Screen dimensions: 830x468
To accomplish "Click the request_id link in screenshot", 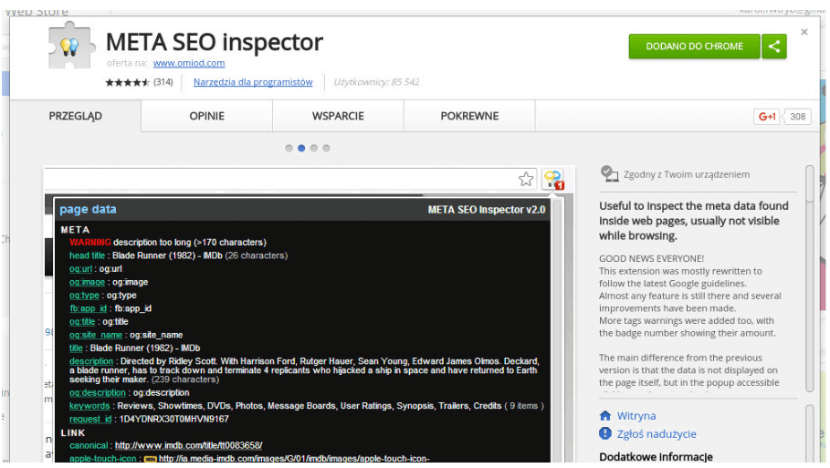I will (x=90, y=419).
